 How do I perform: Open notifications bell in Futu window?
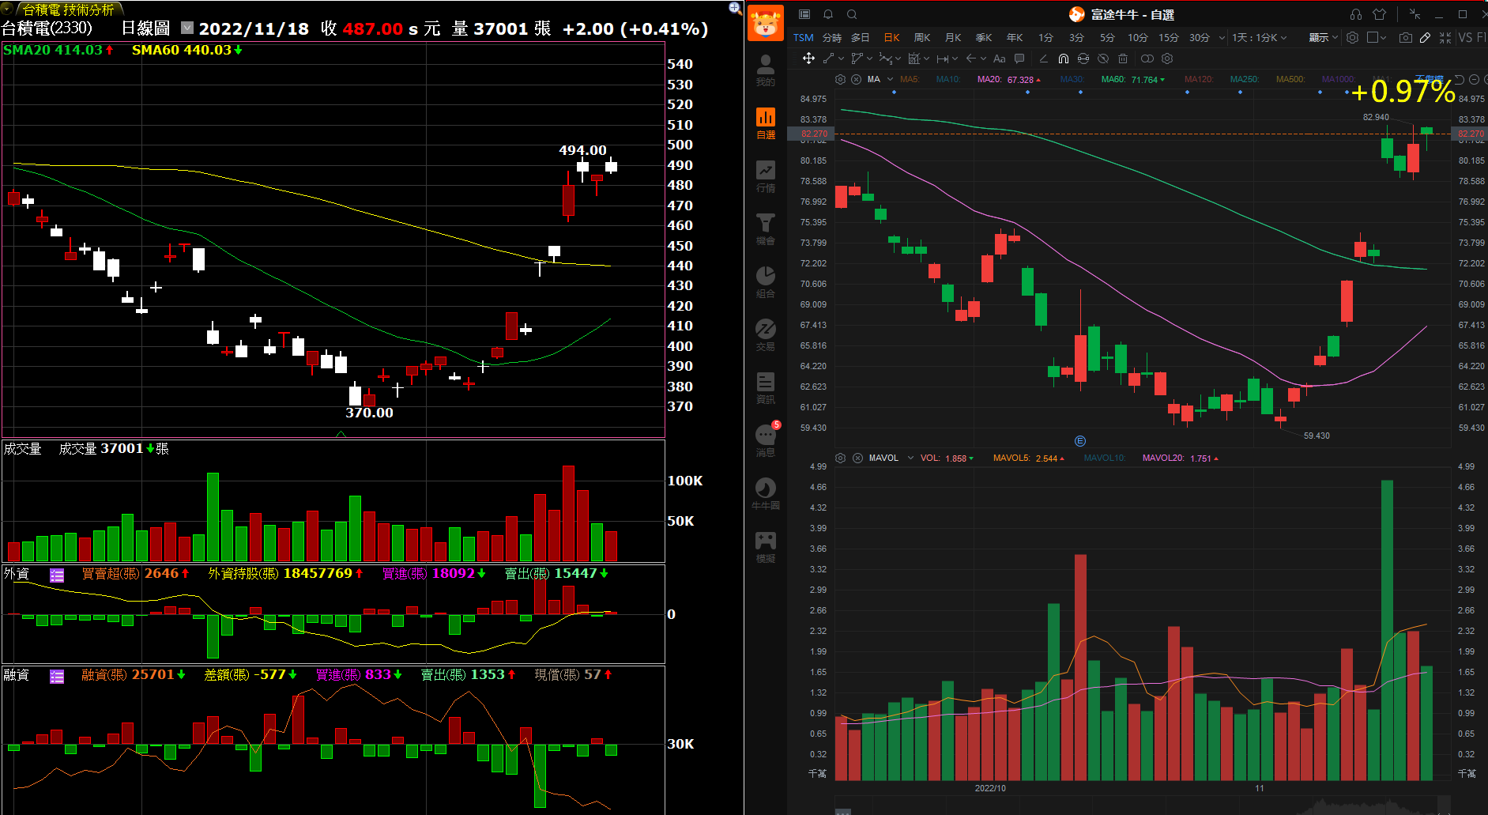coord(828,14)
